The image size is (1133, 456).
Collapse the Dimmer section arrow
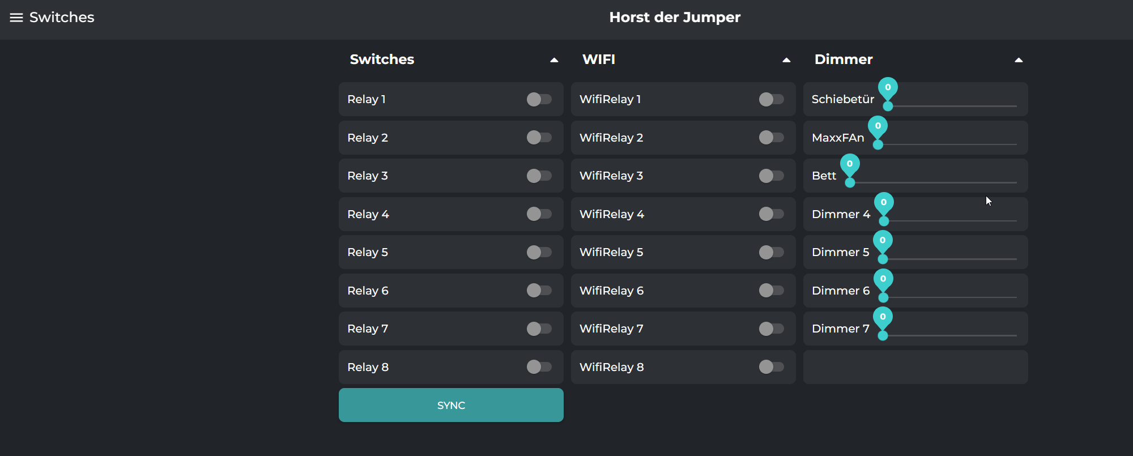(x=1019, y=60)
